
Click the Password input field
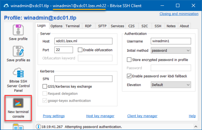click(171, 68)
